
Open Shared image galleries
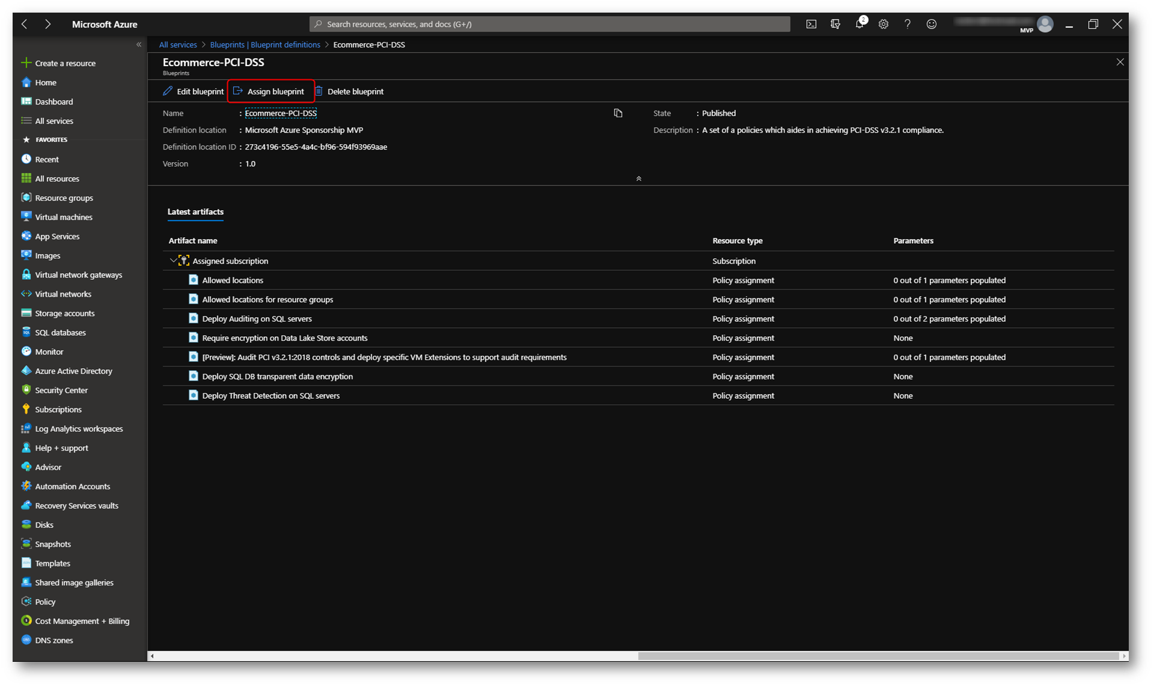click(74, 582)
